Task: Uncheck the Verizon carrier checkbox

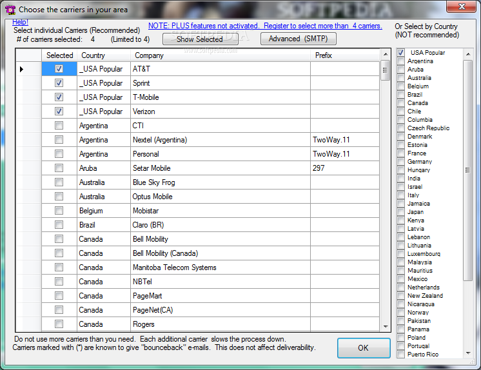Action: click(59, 111)
